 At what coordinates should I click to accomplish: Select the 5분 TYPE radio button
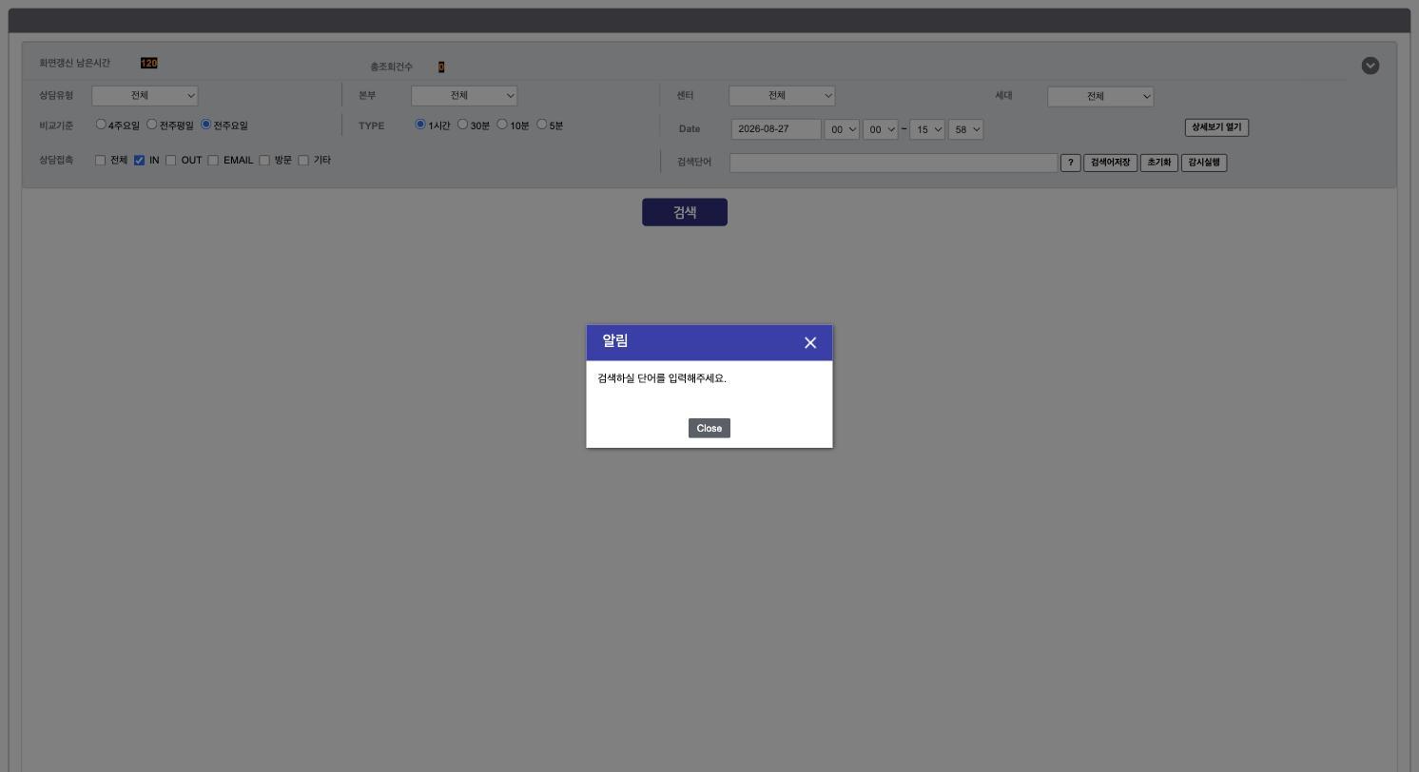pos(542,125)
